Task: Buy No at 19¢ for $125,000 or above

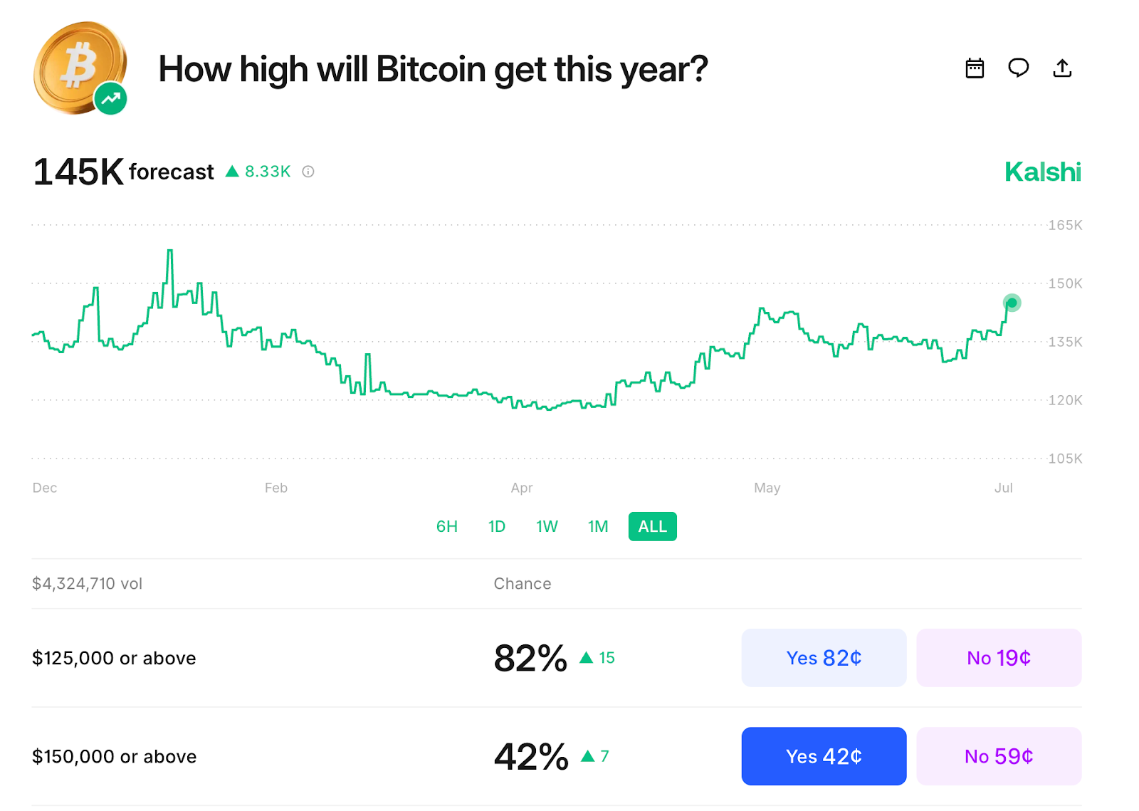Action: pos(999,657)
